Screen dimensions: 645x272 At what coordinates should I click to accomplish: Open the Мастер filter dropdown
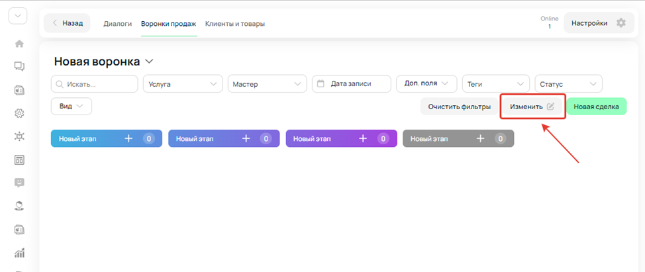(268, 84)
